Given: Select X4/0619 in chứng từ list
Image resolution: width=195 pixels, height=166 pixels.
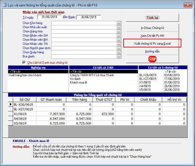Looking at the screenshot, I should [x=145, y=86].
